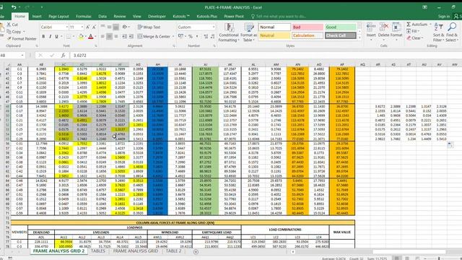Switch to the Insert ribbon tab
Screen dimensions: 462x260
click(37, 17)
